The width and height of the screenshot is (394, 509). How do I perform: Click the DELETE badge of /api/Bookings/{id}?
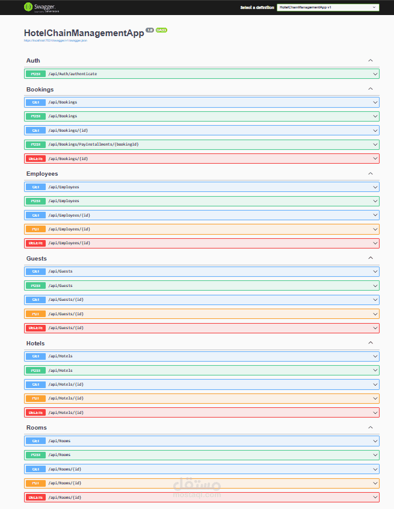(35, 159)
